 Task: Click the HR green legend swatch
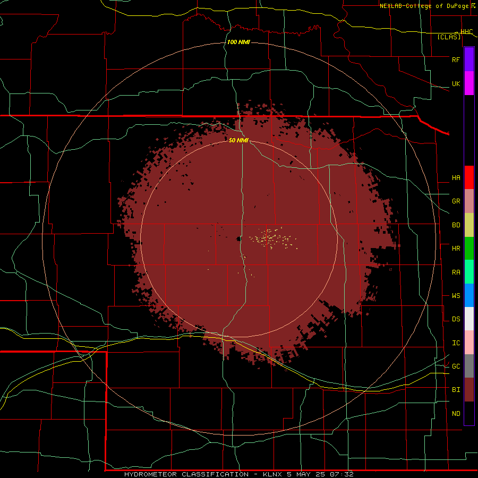pyautogui.click(x=469, y=248)
